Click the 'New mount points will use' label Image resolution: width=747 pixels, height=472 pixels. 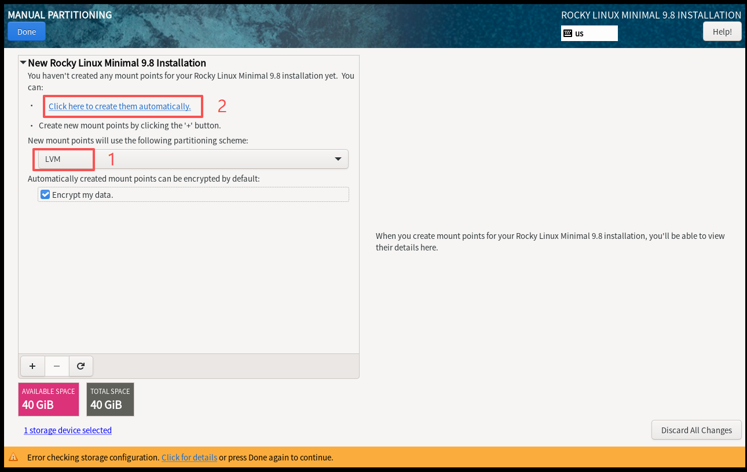(x=138, y=141)
